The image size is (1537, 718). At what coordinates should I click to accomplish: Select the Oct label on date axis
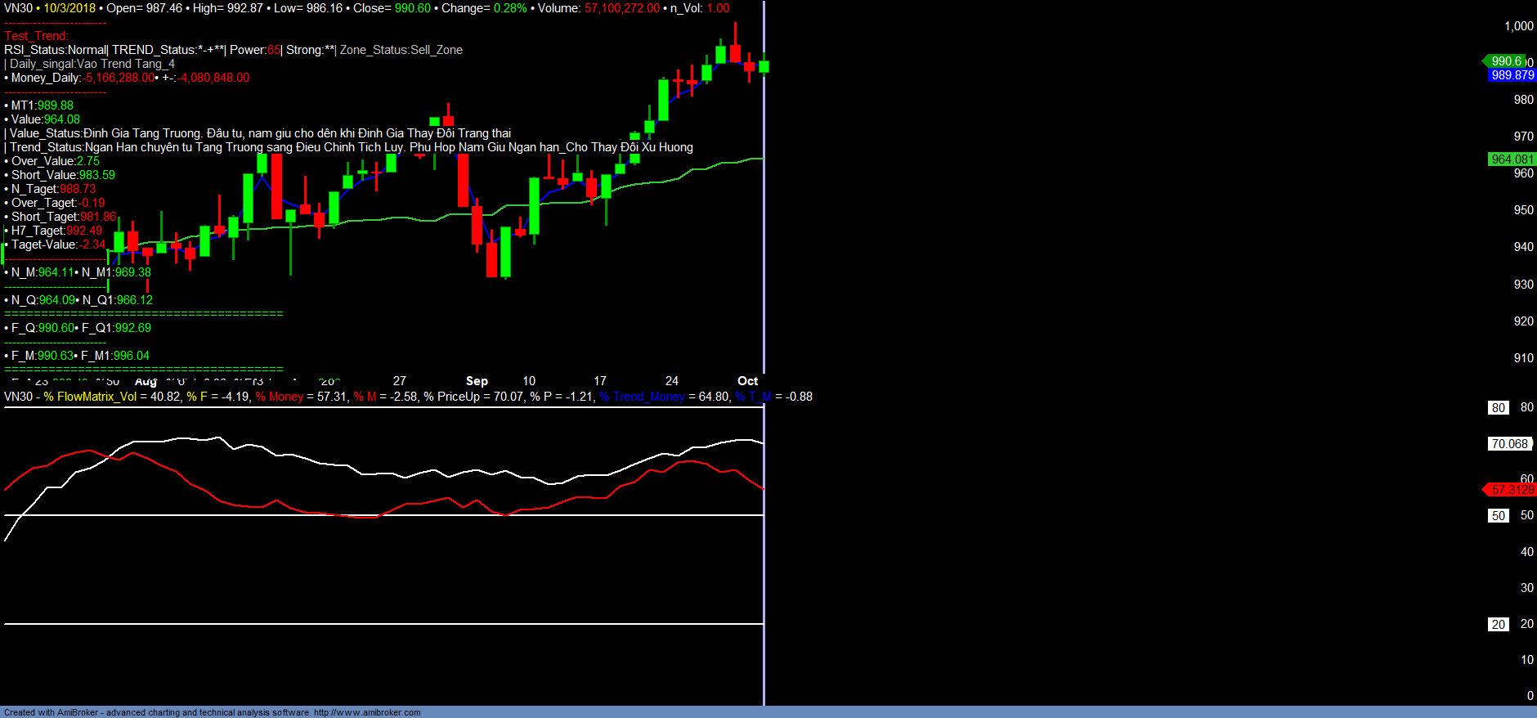(747, 381)
